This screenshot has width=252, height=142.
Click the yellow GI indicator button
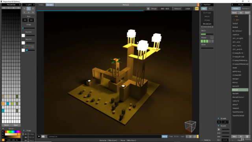click(197, 9)
